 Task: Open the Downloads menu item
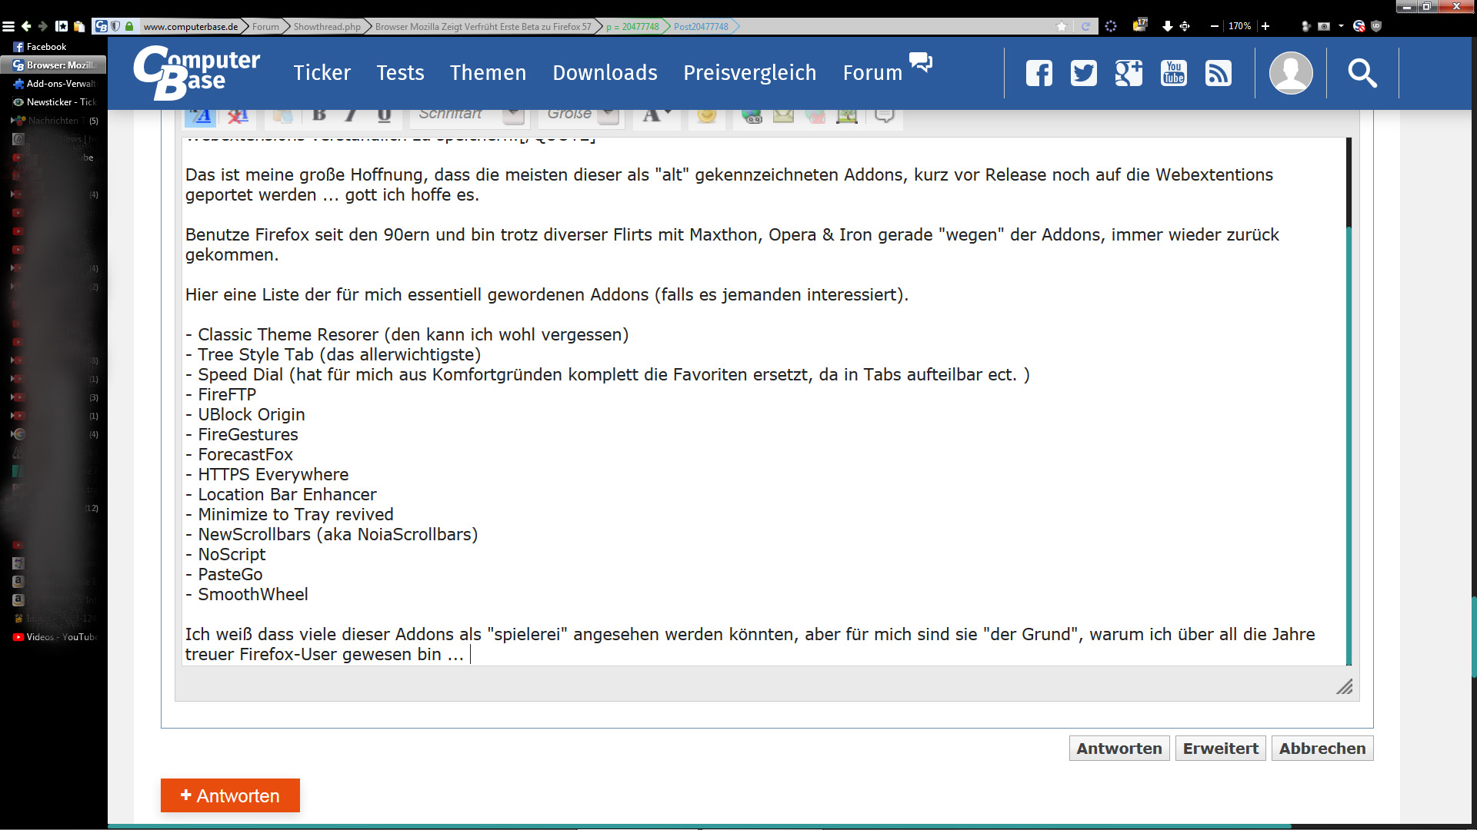(605, 73)
